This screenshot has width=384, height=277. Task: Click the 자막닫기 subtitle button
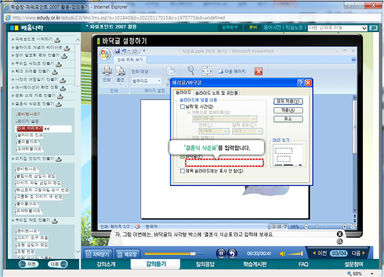[98, 254]
